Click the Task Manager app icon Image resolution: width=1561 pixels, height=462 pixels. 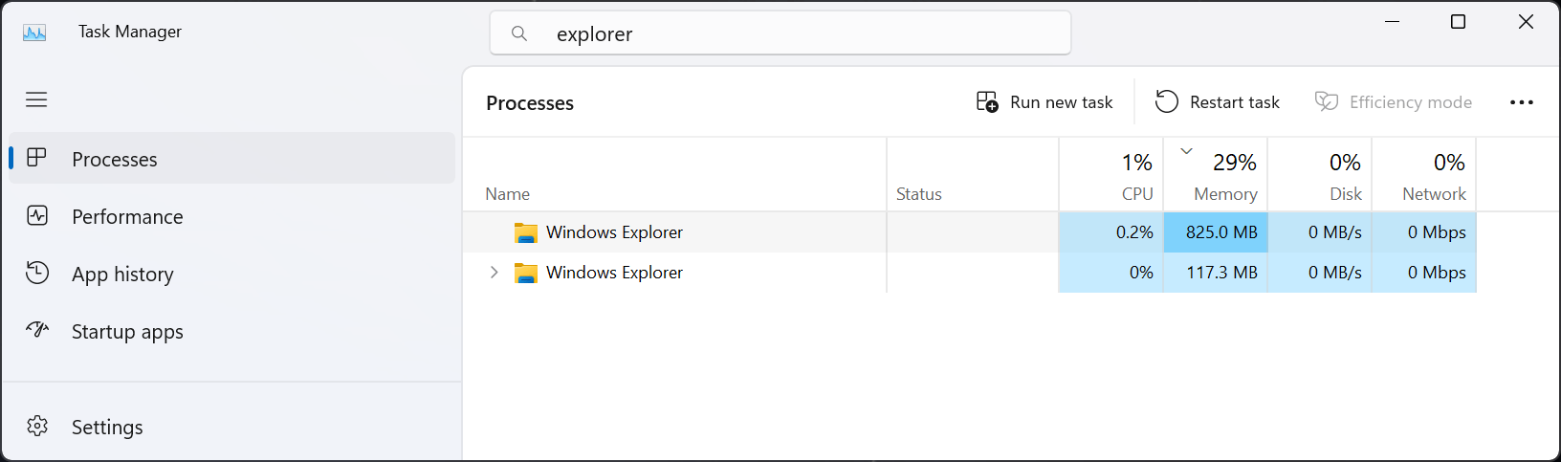[34, 33]
